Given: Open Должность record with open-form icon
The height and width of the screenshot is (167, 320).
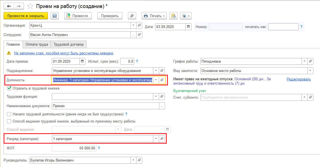Looking at the screenshot, I should pos(162,80).
